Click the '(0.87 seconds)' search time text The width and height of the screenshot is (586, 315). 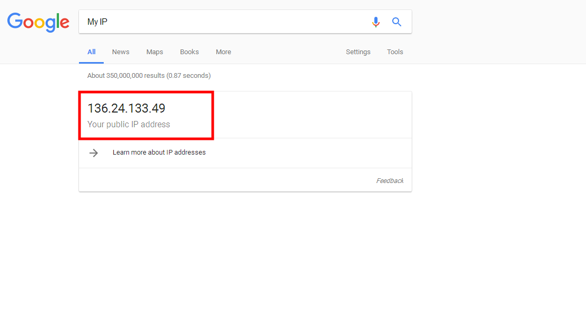click(188, 76)
